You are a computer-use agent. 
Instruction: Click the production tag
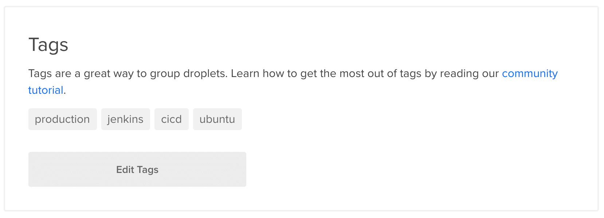coord(62,119)
